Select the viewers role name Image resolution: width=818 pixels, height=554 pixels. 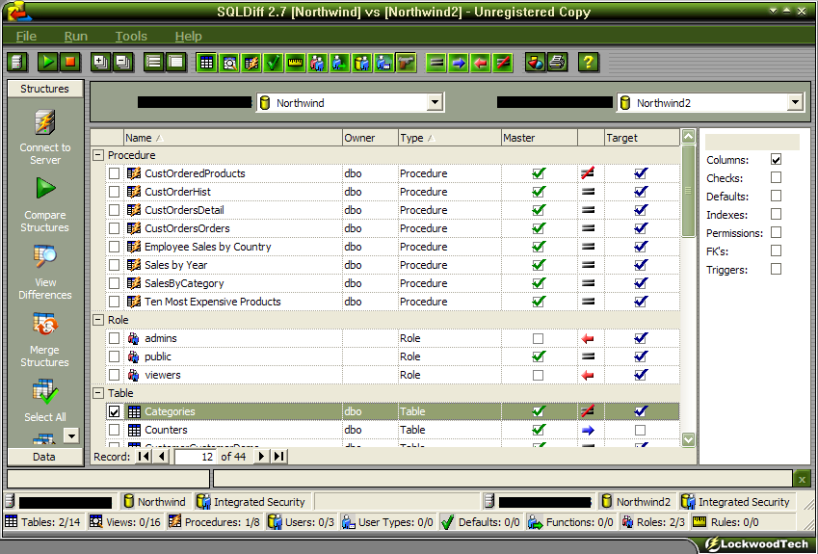(x=163, y=375)
